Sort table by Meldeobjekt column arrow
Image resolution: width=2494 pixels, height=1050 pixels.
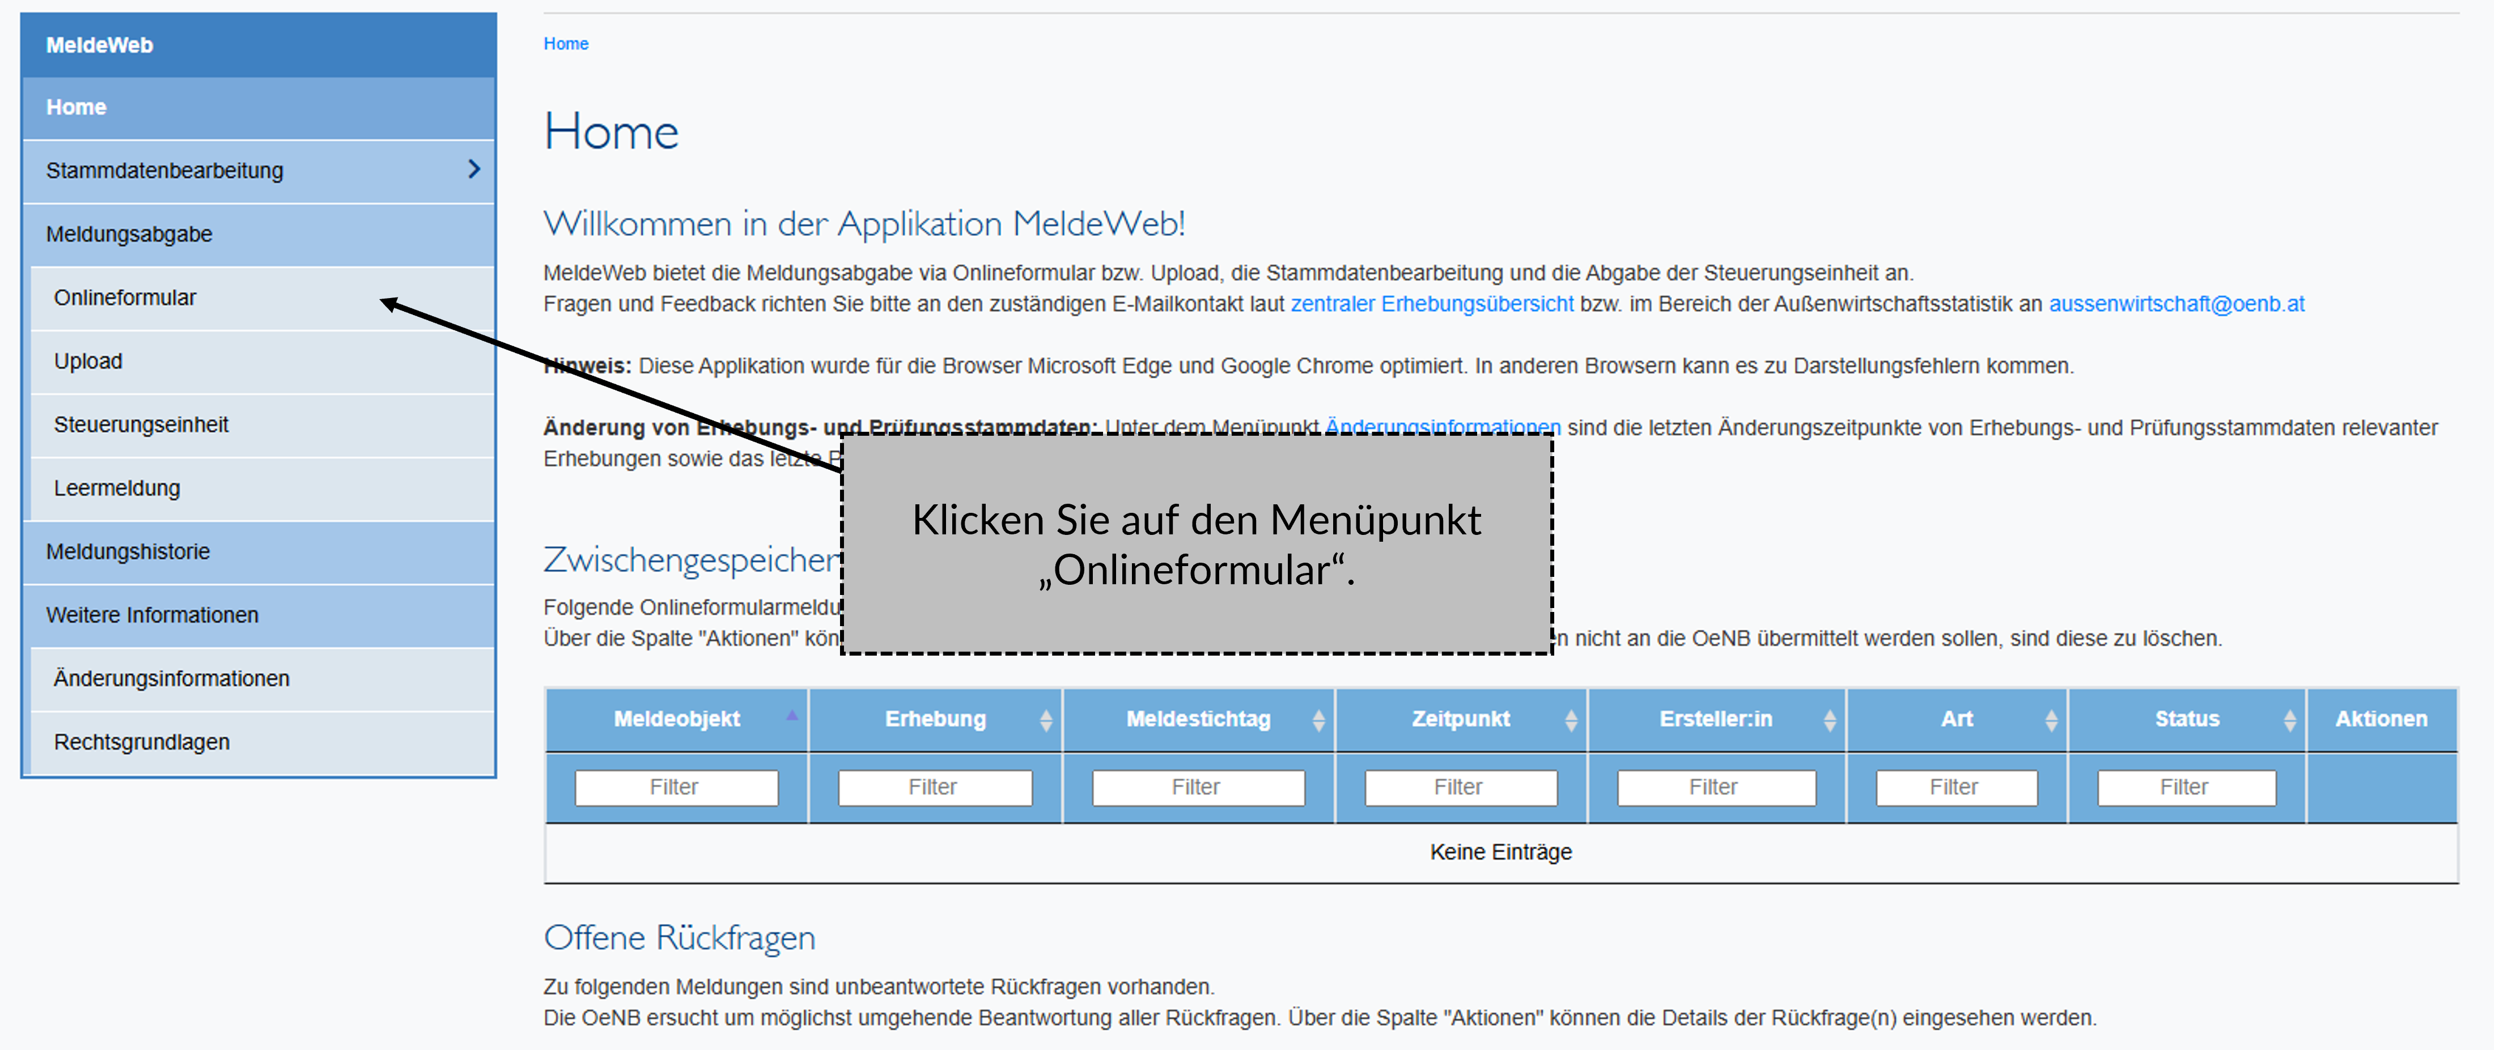click(x=791, y=716)
